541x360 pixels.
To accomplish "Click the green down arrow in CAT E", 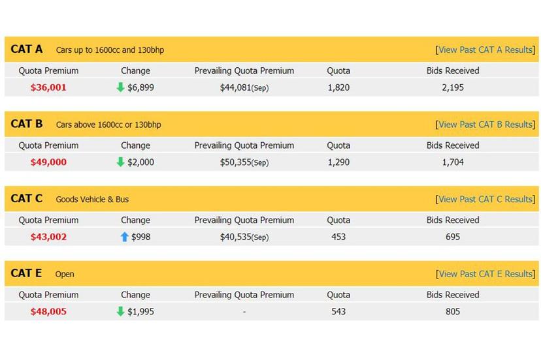I will click(120, 312).
